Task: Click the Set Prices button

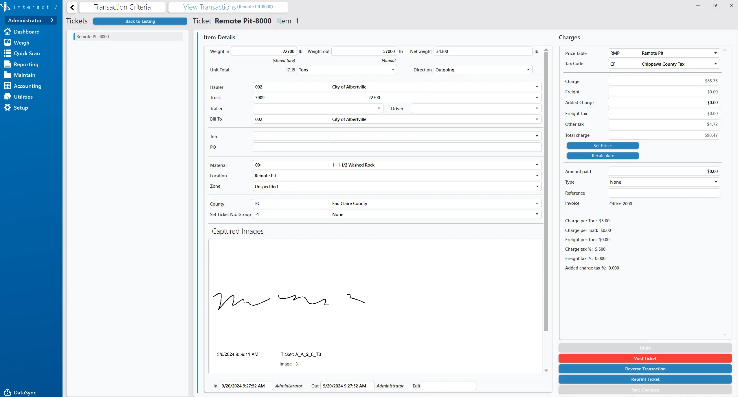Action: coord(602,145)
